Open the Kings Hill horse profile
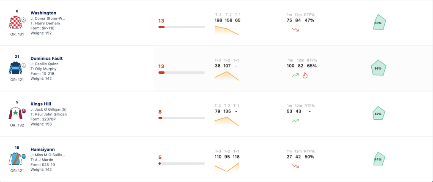The width and height of the screenshot is (433, 182). coord(41,104)
